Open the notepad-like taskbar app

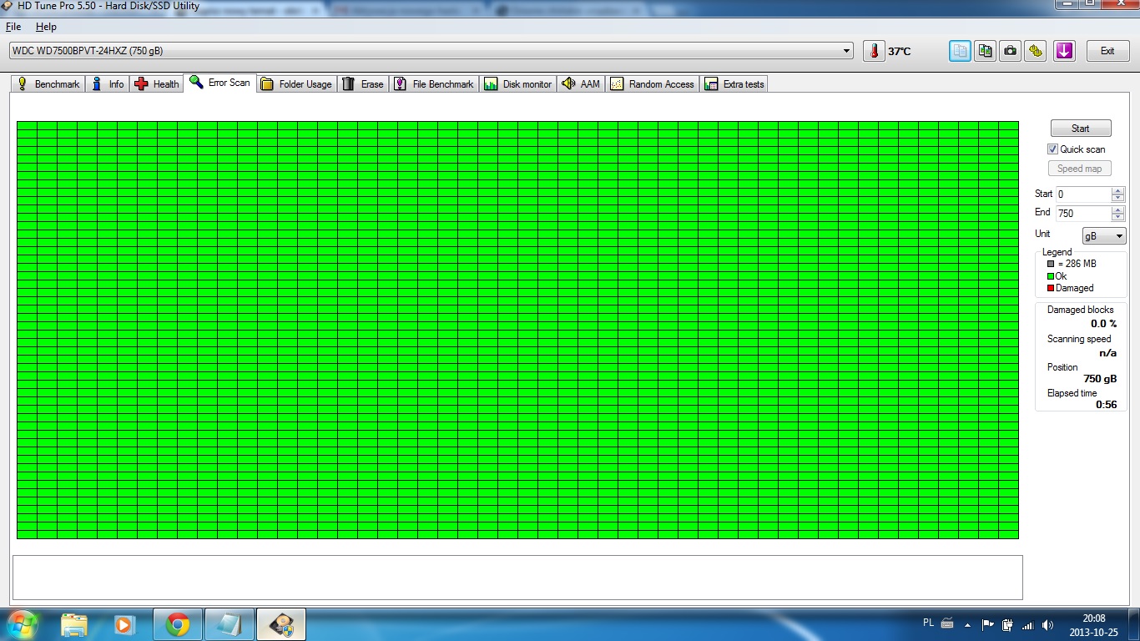click(x=229, y=624)
